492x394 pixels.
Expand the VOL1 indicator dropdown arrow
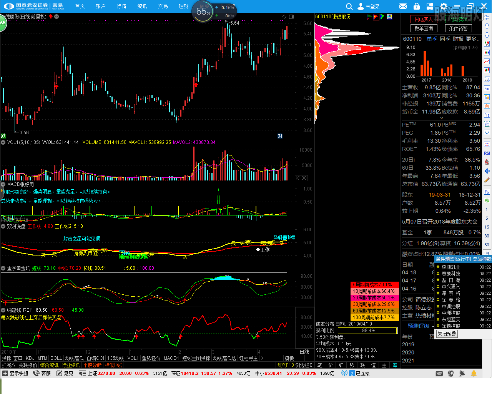[x=3, y=142]
